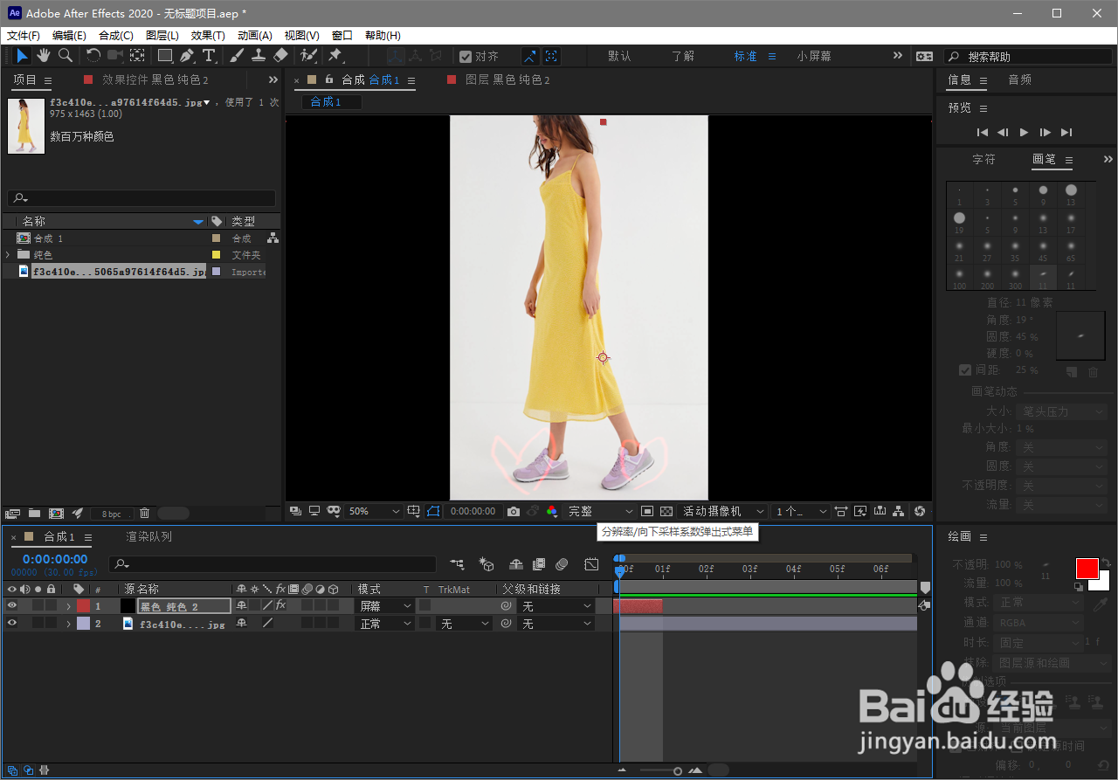The height and width of the screenshot is (780, 1118).
Task: Open the 合成(C) menu
Action: click(116, 36)
